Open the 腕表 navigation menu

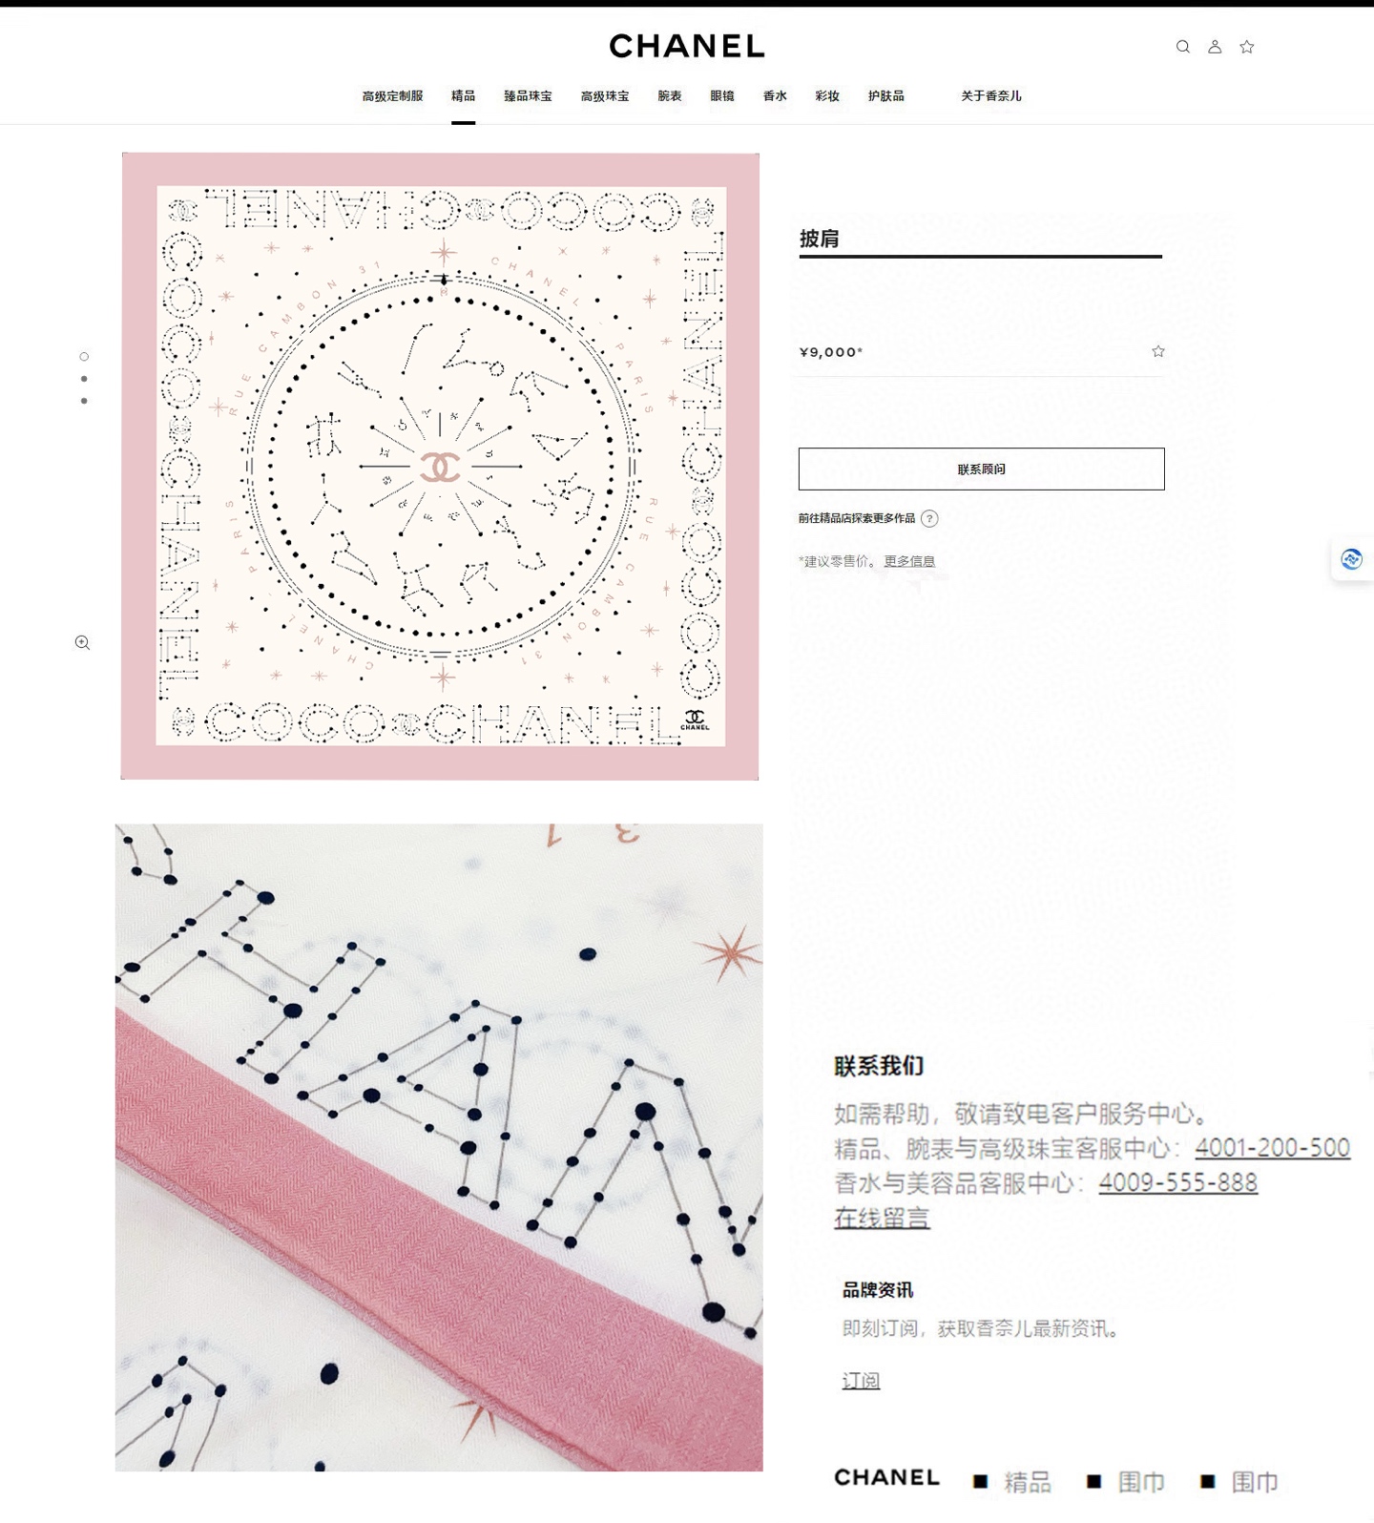tap(670, 96)
